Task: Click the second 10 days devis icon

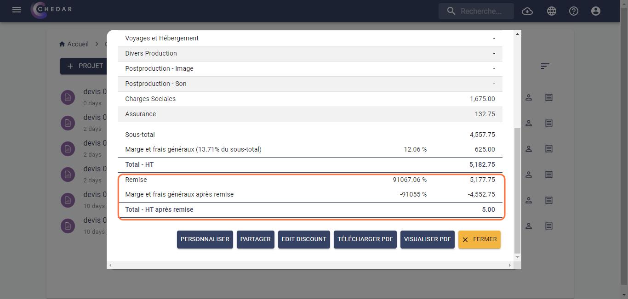Action: click(x=68, y=226)
